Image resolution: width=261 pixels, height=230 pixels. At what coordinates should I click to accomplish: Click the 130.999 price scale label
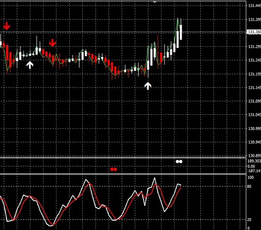(254, 128)
